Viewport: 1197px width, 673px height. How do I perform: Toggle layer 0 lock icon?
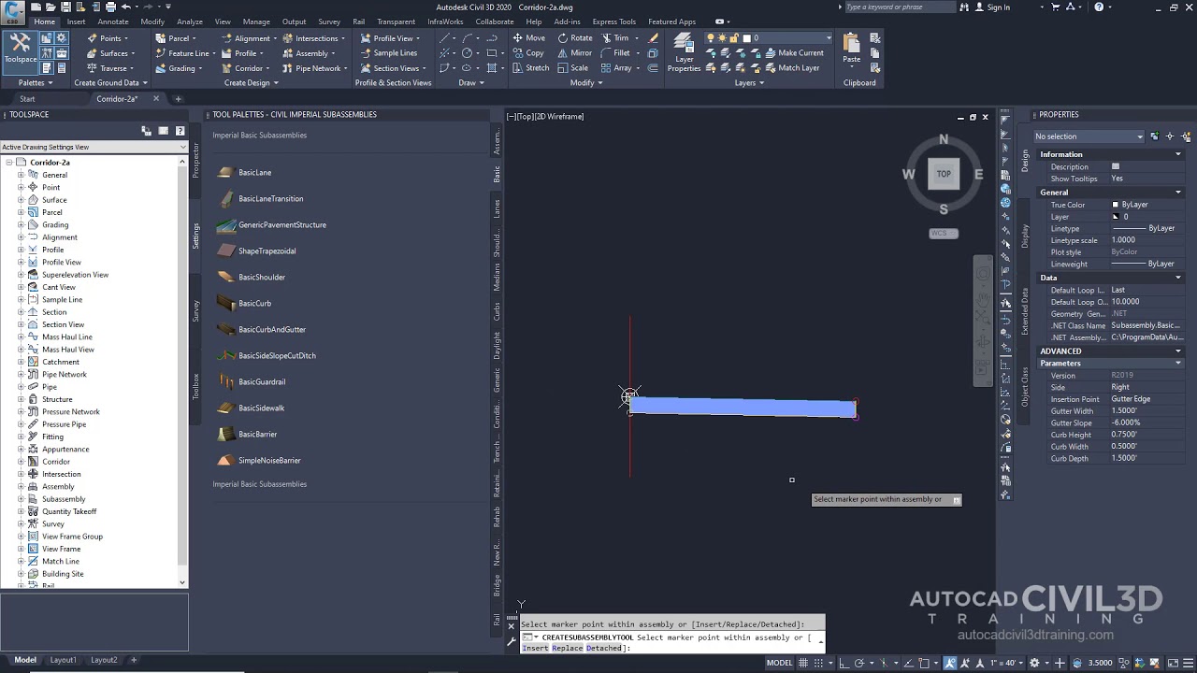(735, 38)
